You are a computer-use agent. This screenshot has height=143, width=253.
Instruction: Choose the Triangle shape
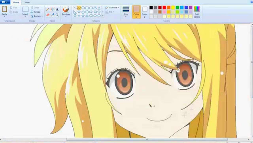[x=99, y=8]
